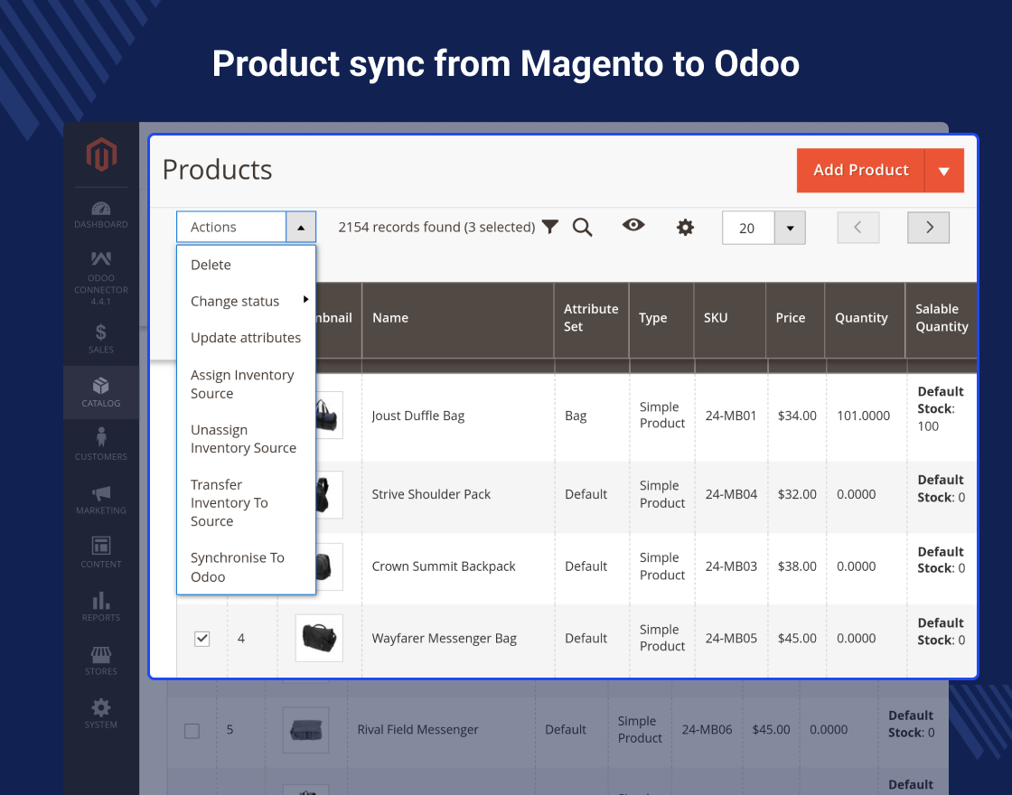Viewport: 1012px width, 795px height.
Task: Check the Rival Field Messenger row checkbox
Action: [x=192, y=731]
